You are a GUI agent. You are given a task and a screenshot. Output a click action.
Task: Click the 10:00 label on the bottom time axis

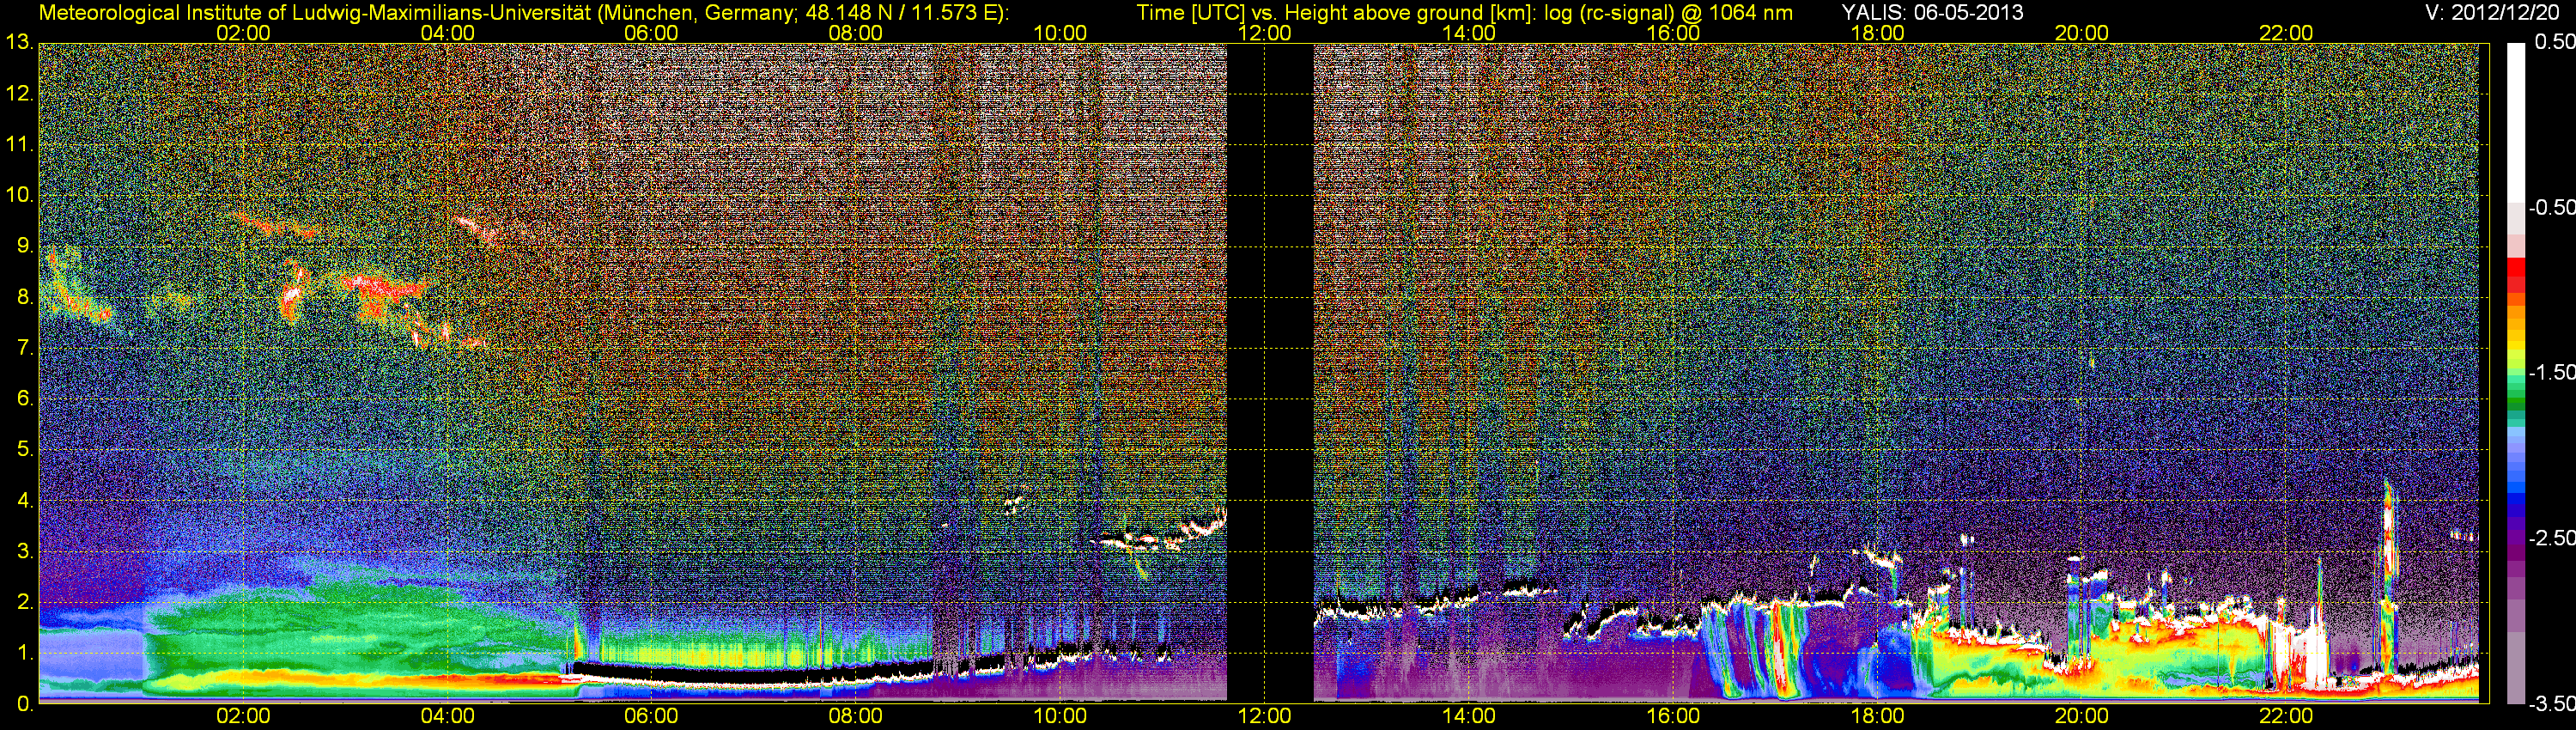[1060, 717]
